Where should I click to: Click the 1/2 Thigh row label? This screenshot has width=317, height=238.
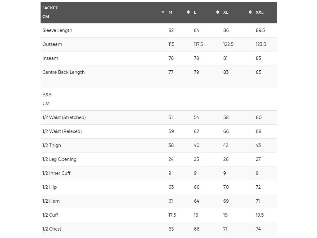click(52, 145)
